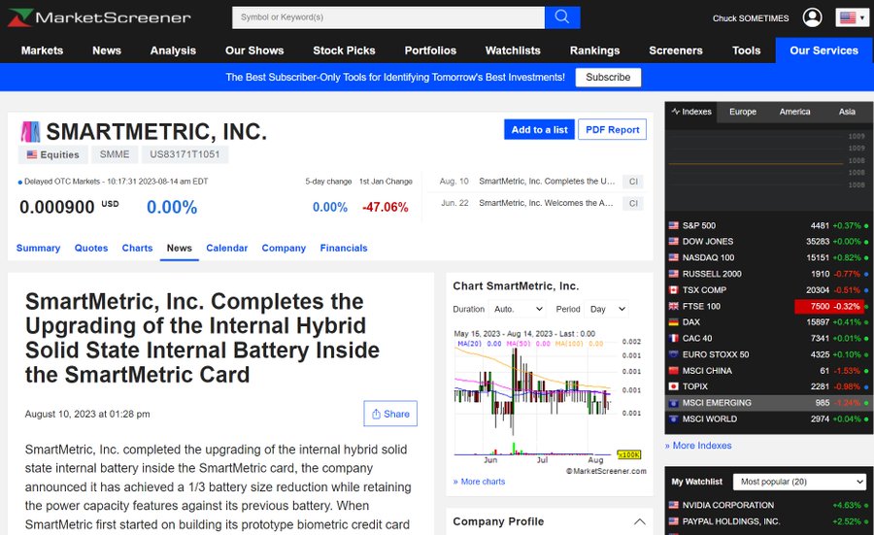Click the Add to a list button
Viewport: 874px width, 535px height.
coord(539,129)
